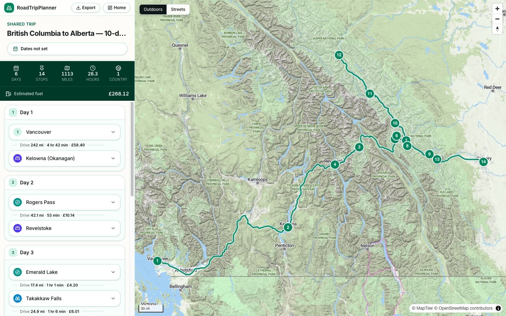Viewport: 506px width, 316px height.
Task: Click map marker 1 at Vancouver
Action: 157,261
